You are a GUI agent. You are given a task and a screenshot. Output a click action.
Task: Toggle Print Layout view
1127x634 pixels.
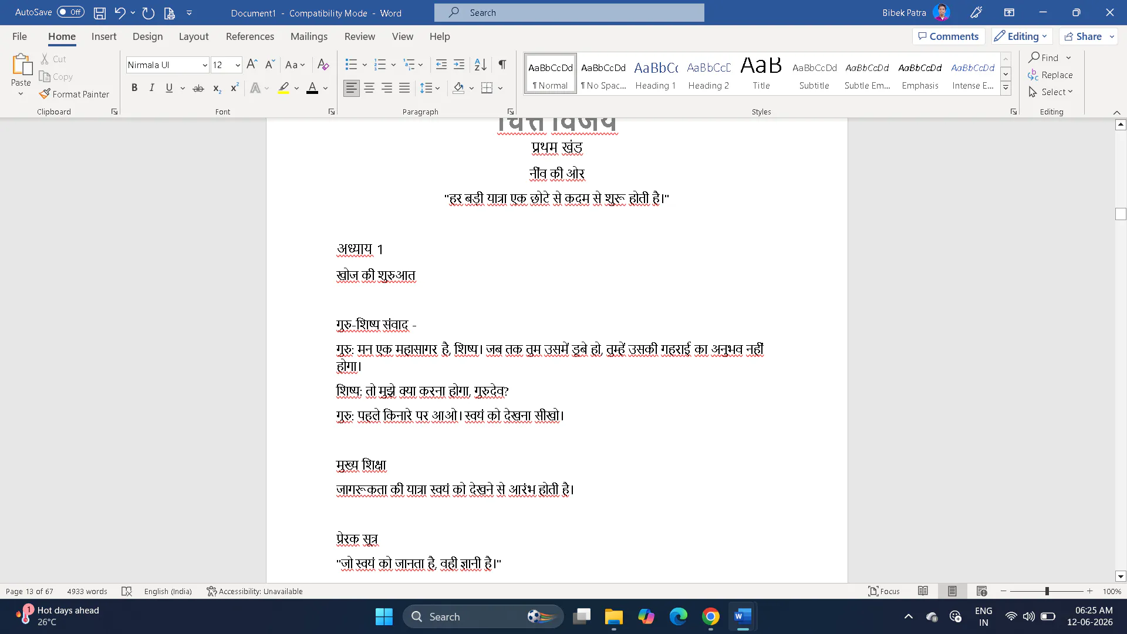click(952, 591)
